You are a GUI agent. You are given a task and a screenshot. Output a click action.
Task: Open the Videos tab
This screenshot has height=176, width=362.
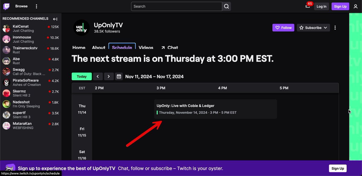(x=146, y=47)
